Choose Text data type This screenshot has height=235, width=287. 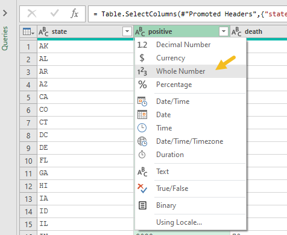point(191,172)
